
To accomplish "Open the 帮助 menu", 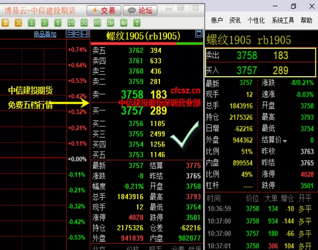I will coord(307,20).
